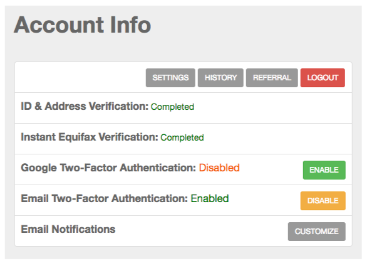This screenshot has width=367, height=263.
Task: Select the Email Notifications label
Action: click(x=68, y=229)
